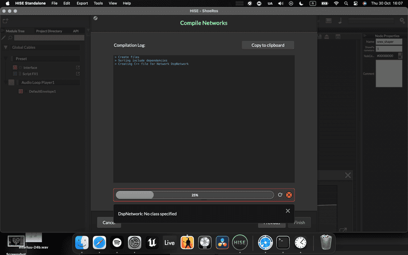Image resolution: width=408 pixels, height=255 pixels.
Task: Open the Help menu
Action: click(127, 3)
